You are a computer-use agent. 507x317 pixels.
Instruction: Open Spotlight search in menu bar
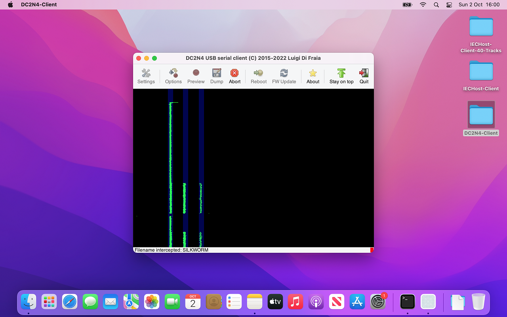(x=436, y=5)
